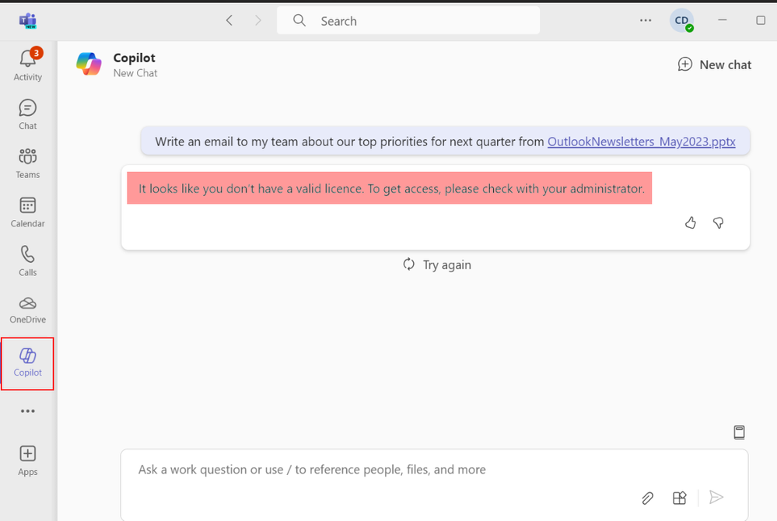Go forward with the right arrow

[x=257, y=20]
